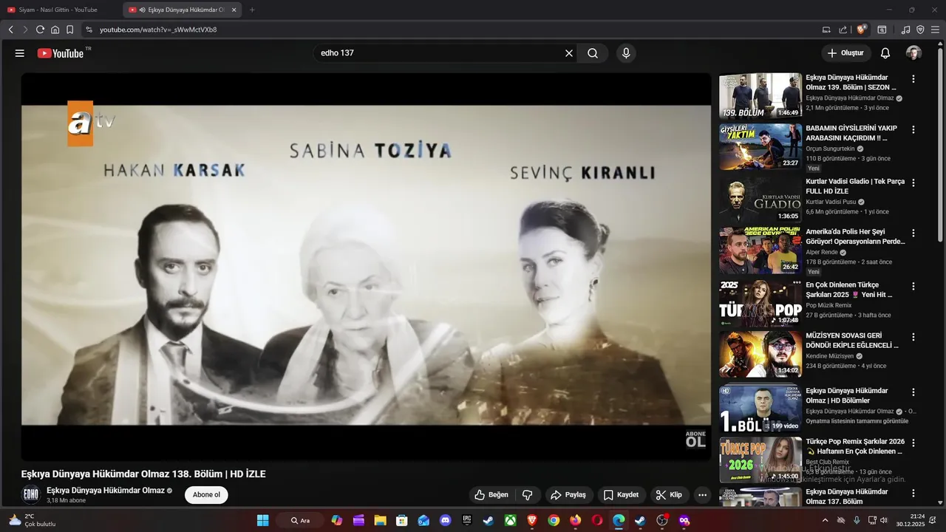Click Oynatma listesinin tamamını görüntüle

click(x=857, y=421)
